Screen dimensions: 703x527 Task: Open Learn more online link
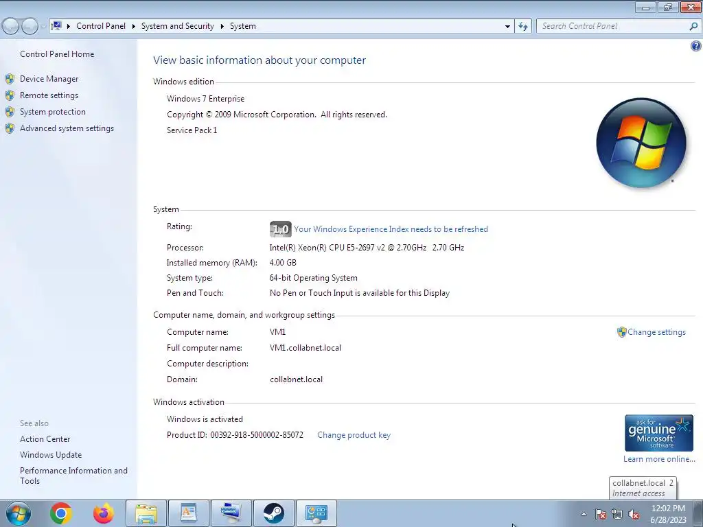659,459
